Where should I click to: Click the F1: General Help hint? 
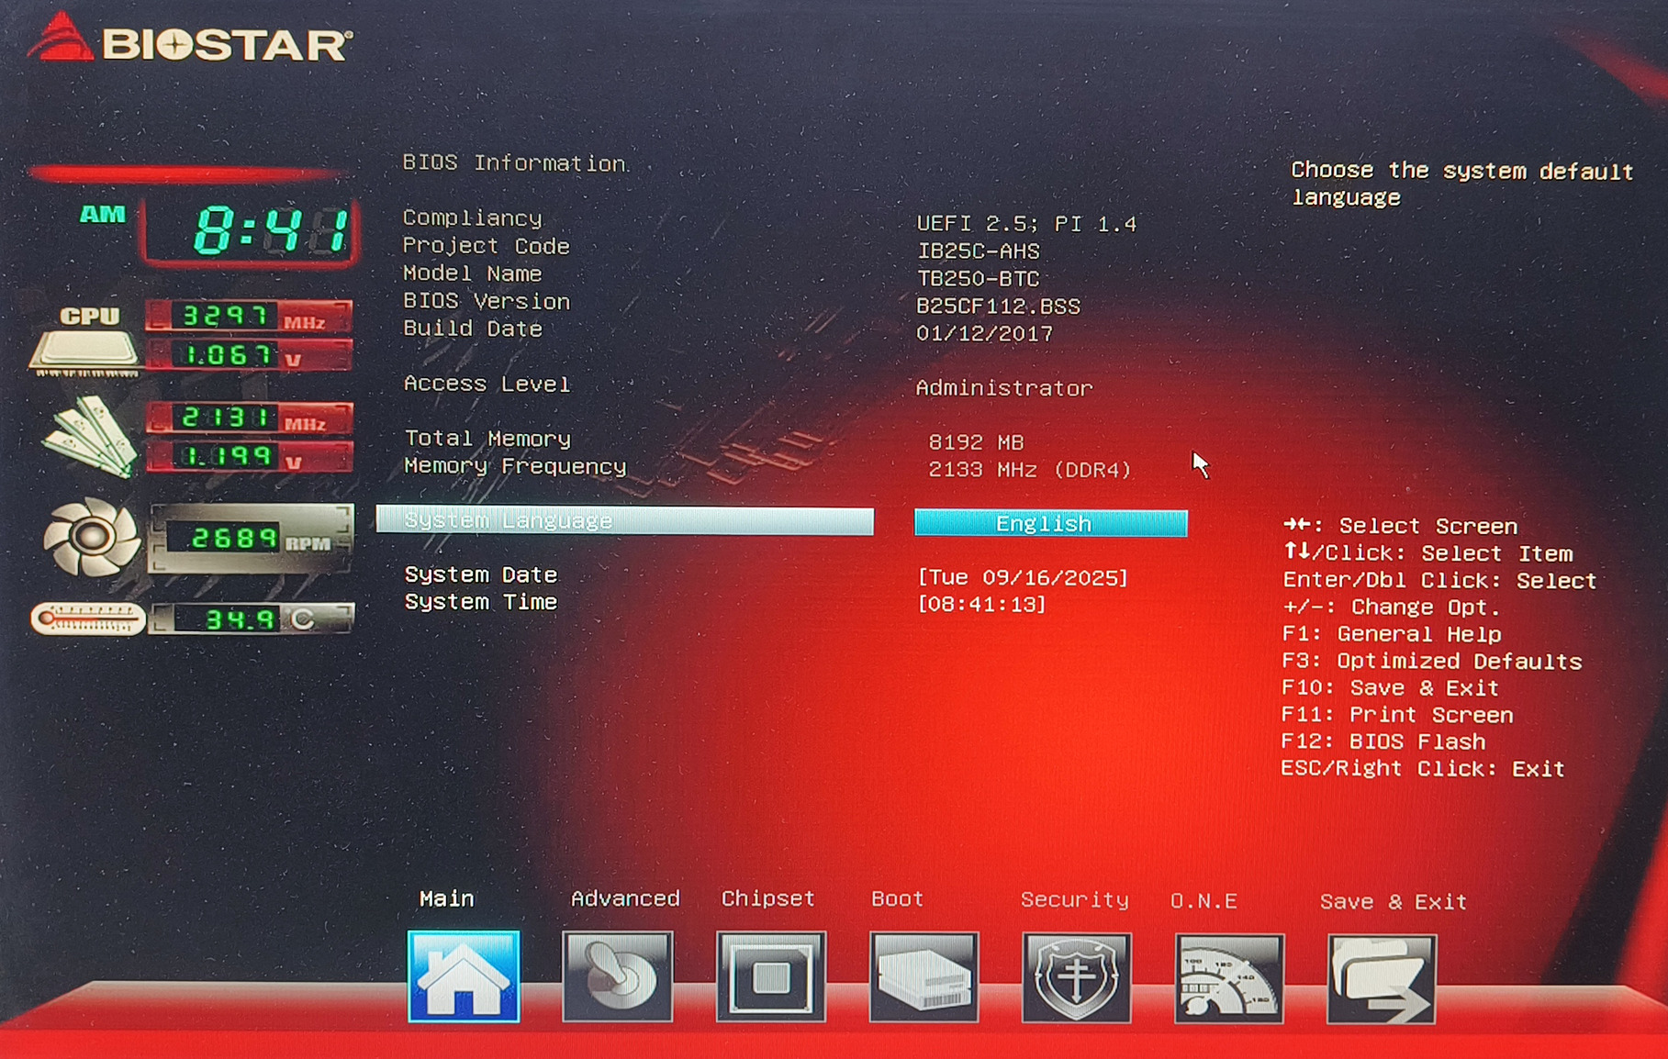tap(1392, 634)
